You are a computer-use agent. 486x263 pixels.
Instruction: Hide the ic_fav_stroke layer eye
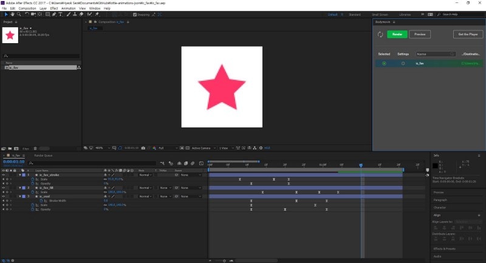[x=4, y=175]
